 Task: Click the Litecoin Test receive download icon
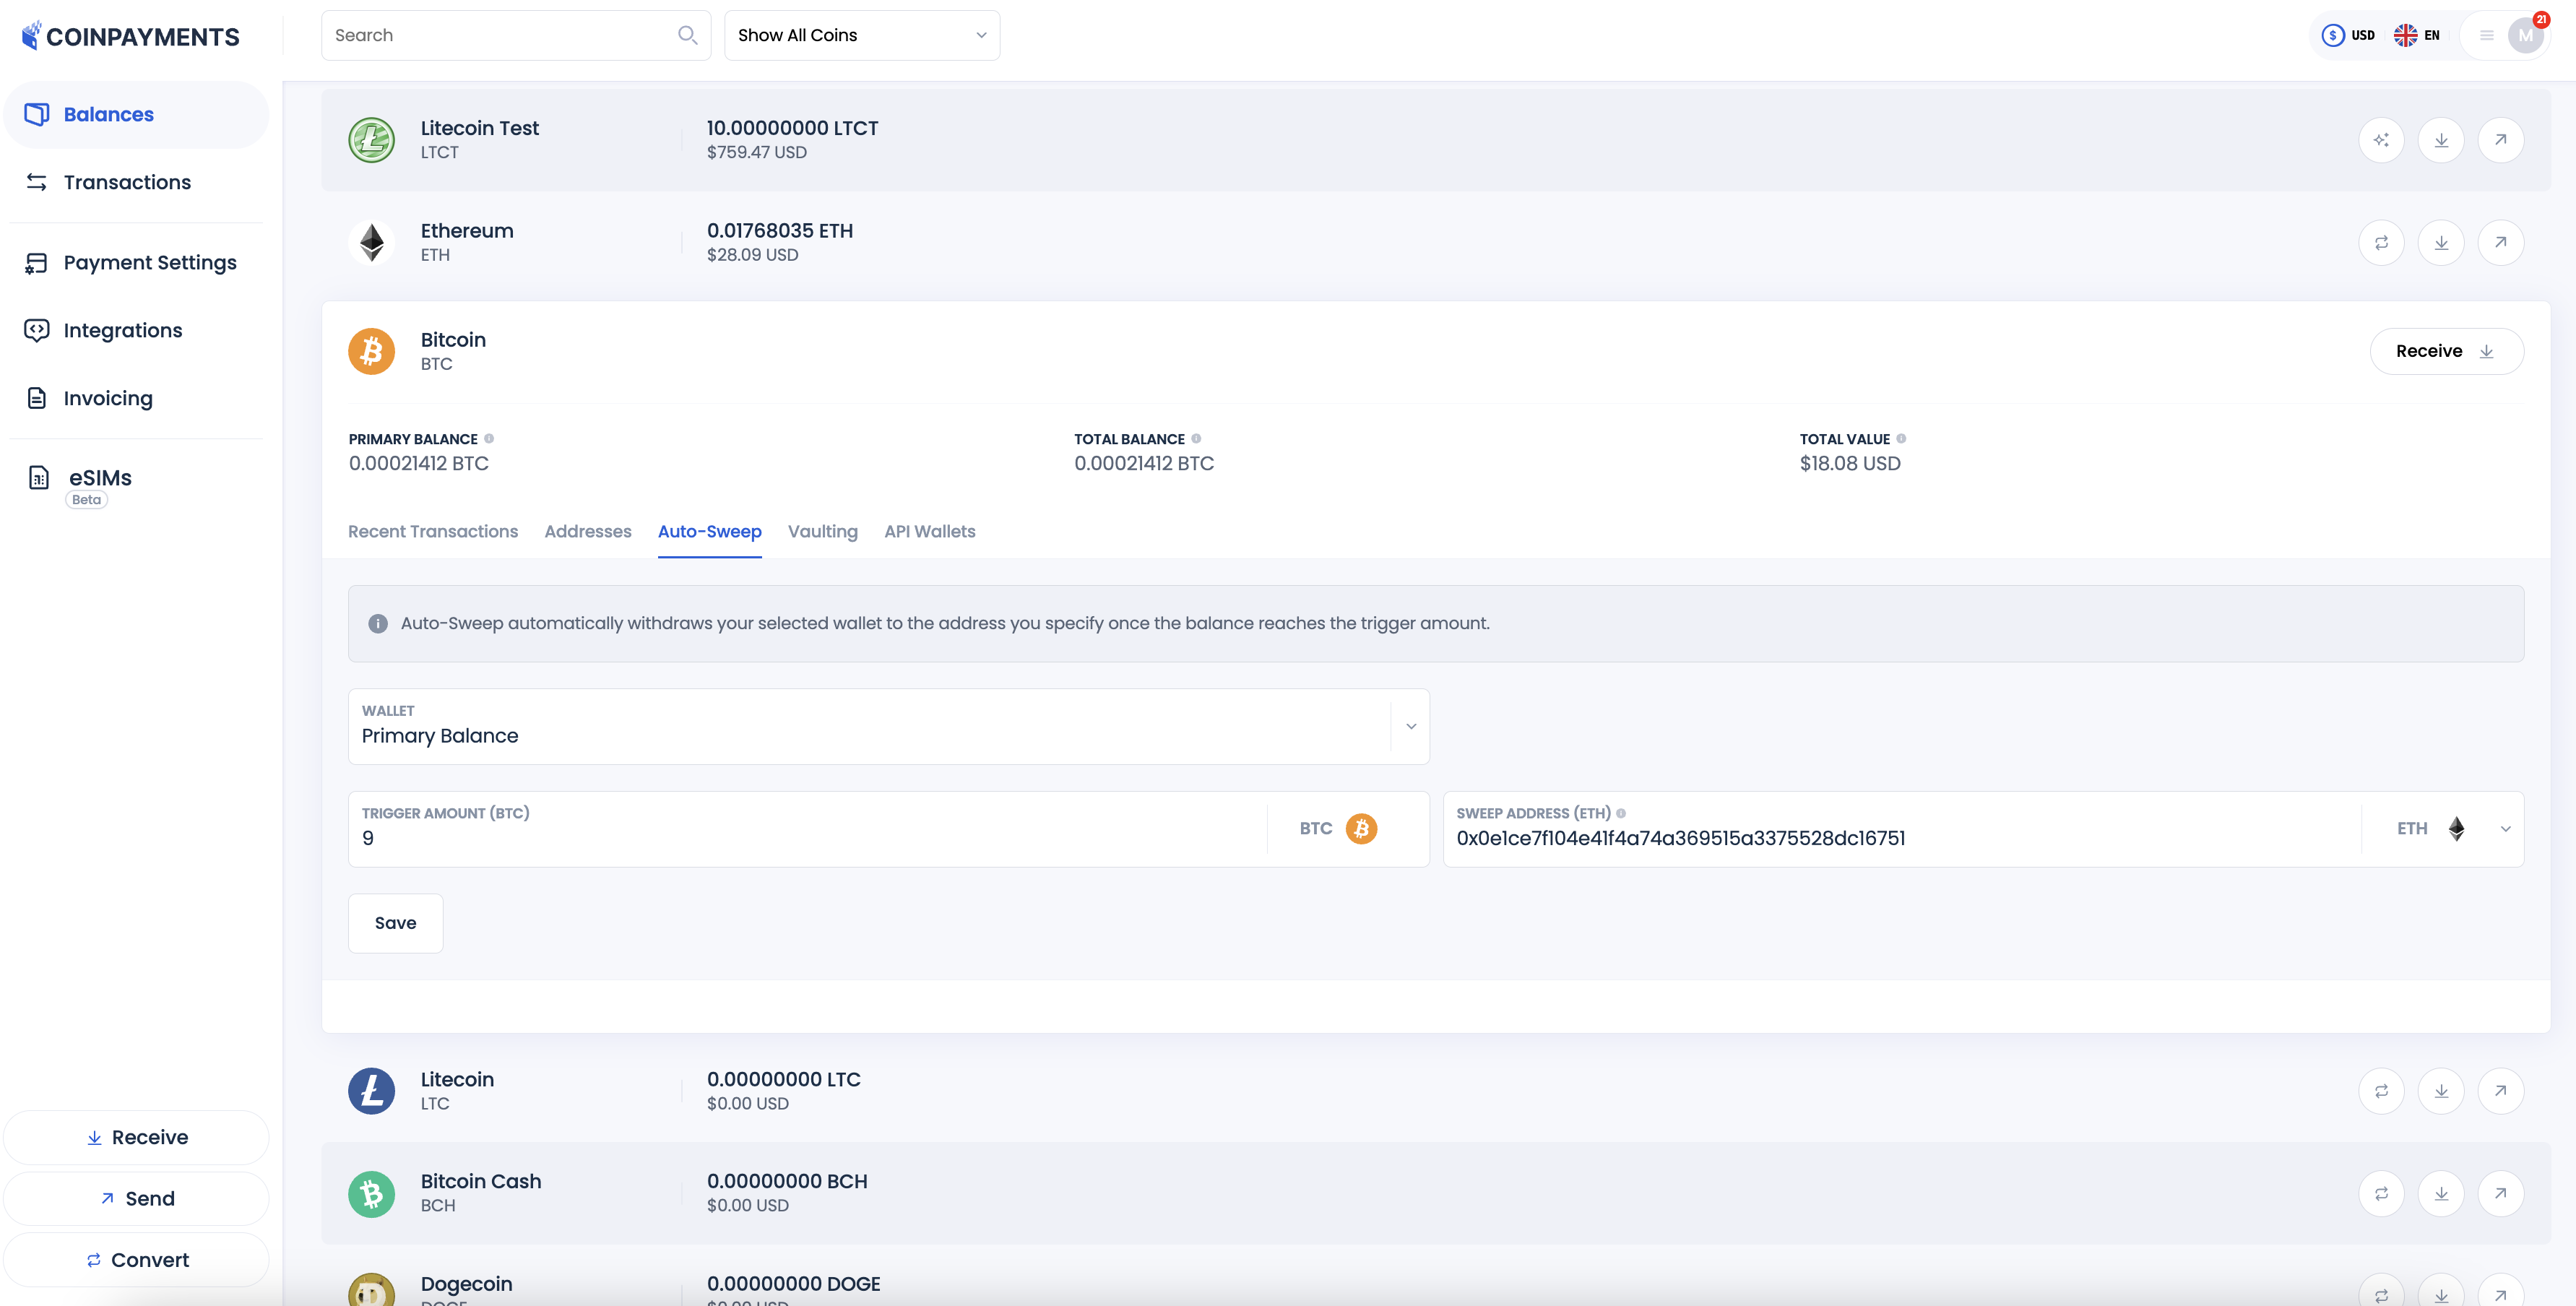pos(2441,140)
